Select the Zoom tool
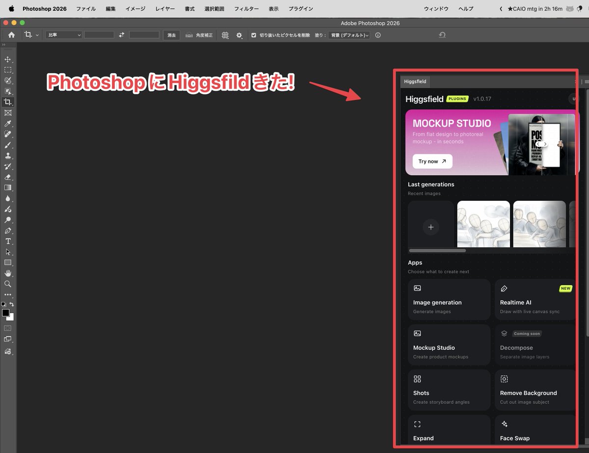 [8, 284]
